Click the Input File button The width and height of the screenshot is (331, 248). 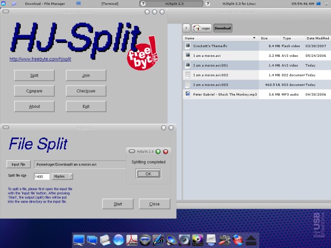pyautogui.click(x=19, y=164)
